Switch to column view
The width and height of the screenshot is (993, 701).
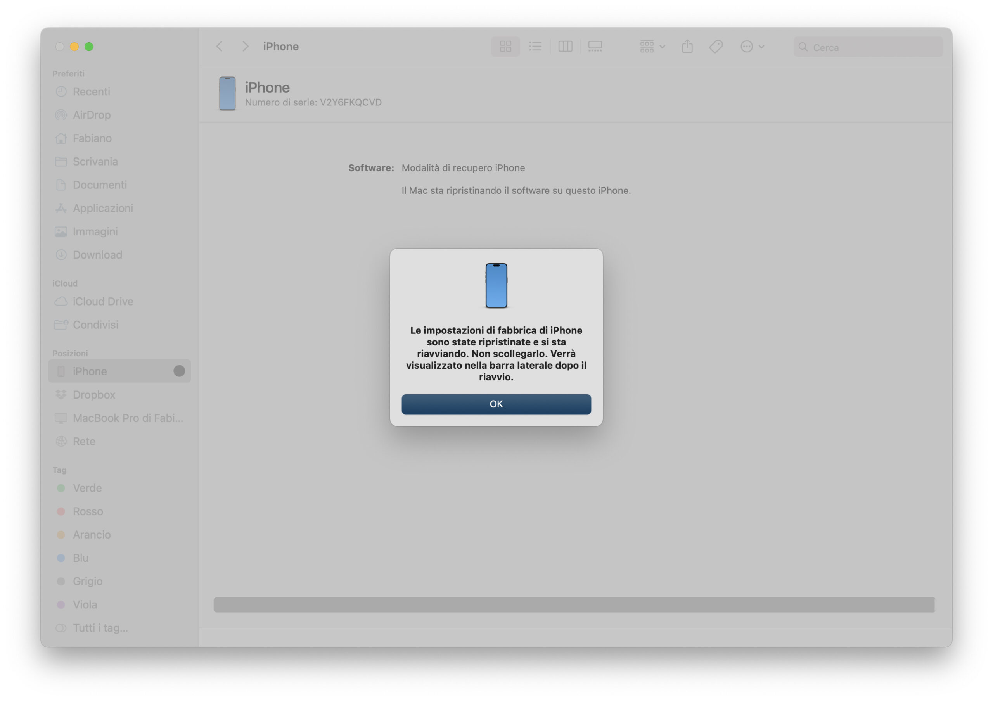(565, 46)
